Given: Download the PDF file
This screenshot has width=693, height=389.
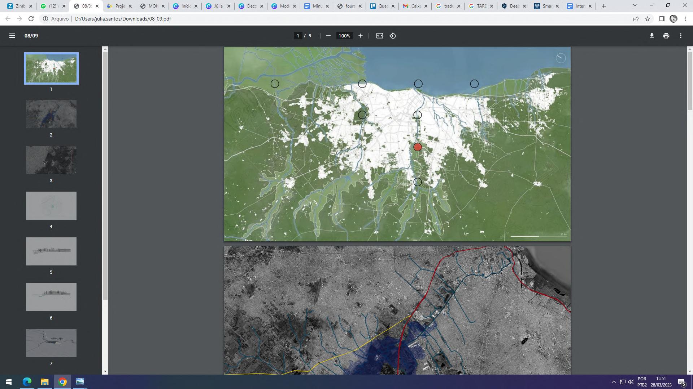Looking at the screenshot, I should 651,36.
